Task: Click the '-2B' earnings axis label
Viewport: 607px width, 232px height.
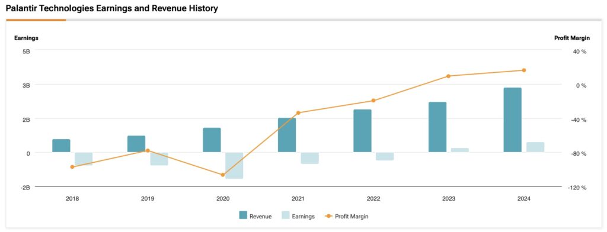Action: pyautogui.click(x=25, y=188)
